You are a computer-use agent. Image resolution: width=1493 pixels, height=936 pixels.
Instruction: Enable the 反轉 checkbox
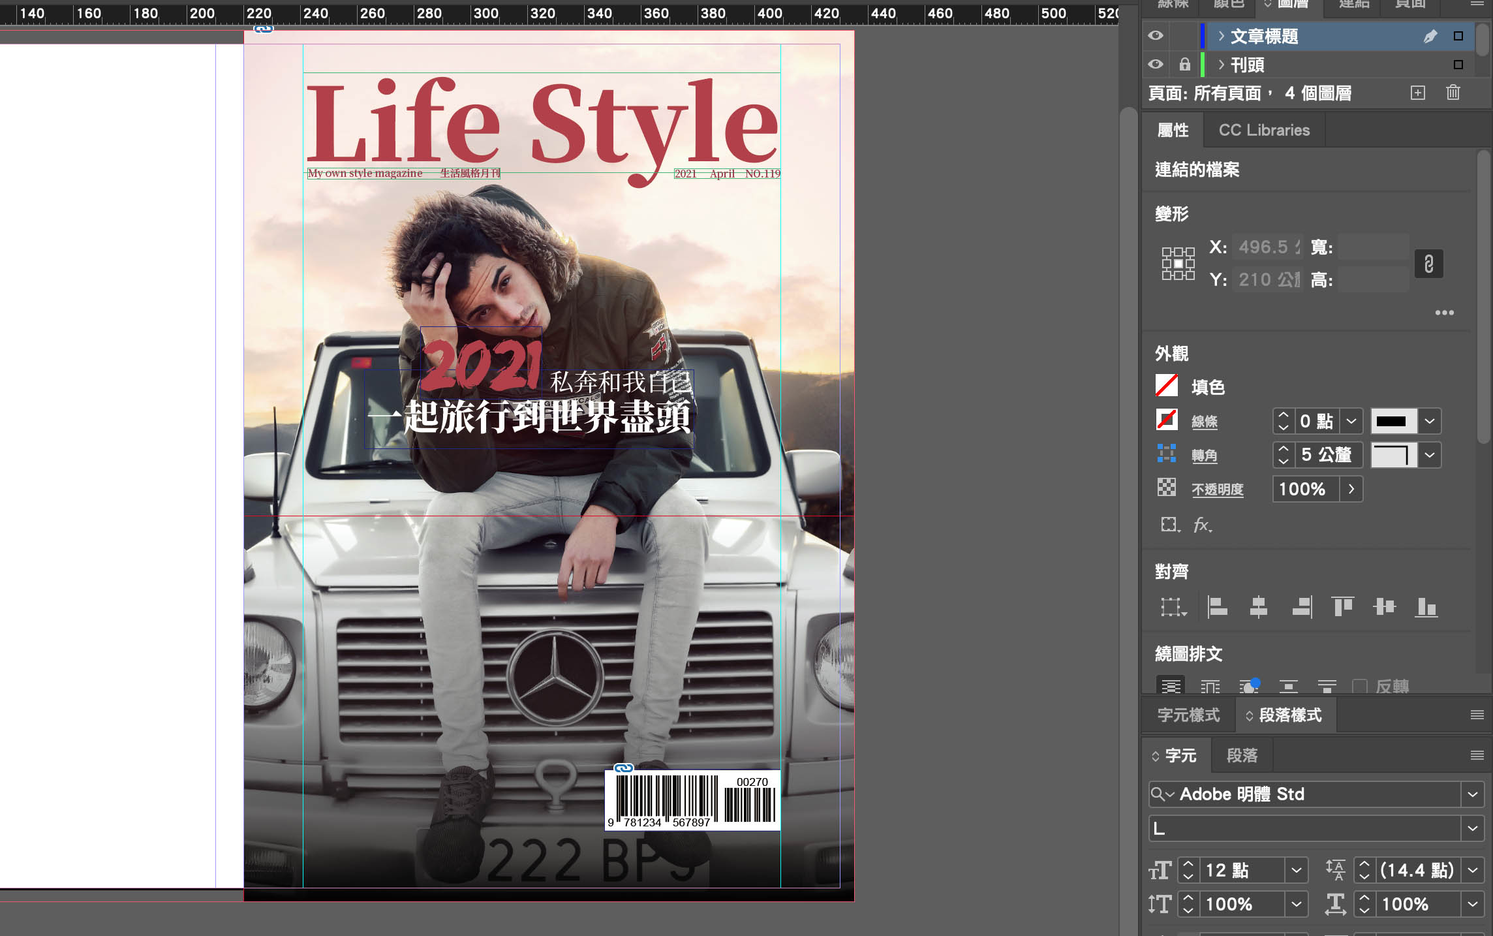point(1360,687)
